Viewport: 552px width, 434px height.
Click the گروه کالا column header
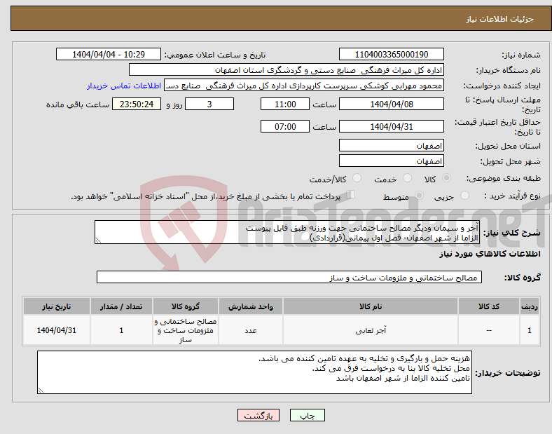[x=186, y=306]
